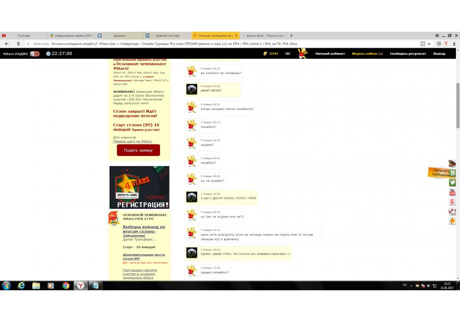Click the lifebuoy help icon on the sidebar
460x322 pixels.
click(x=452, y=211)
